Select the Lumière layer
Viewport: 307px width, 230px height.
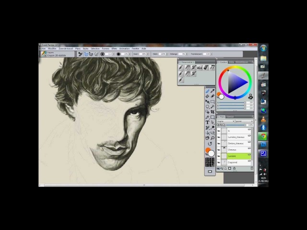pos(239,156)
